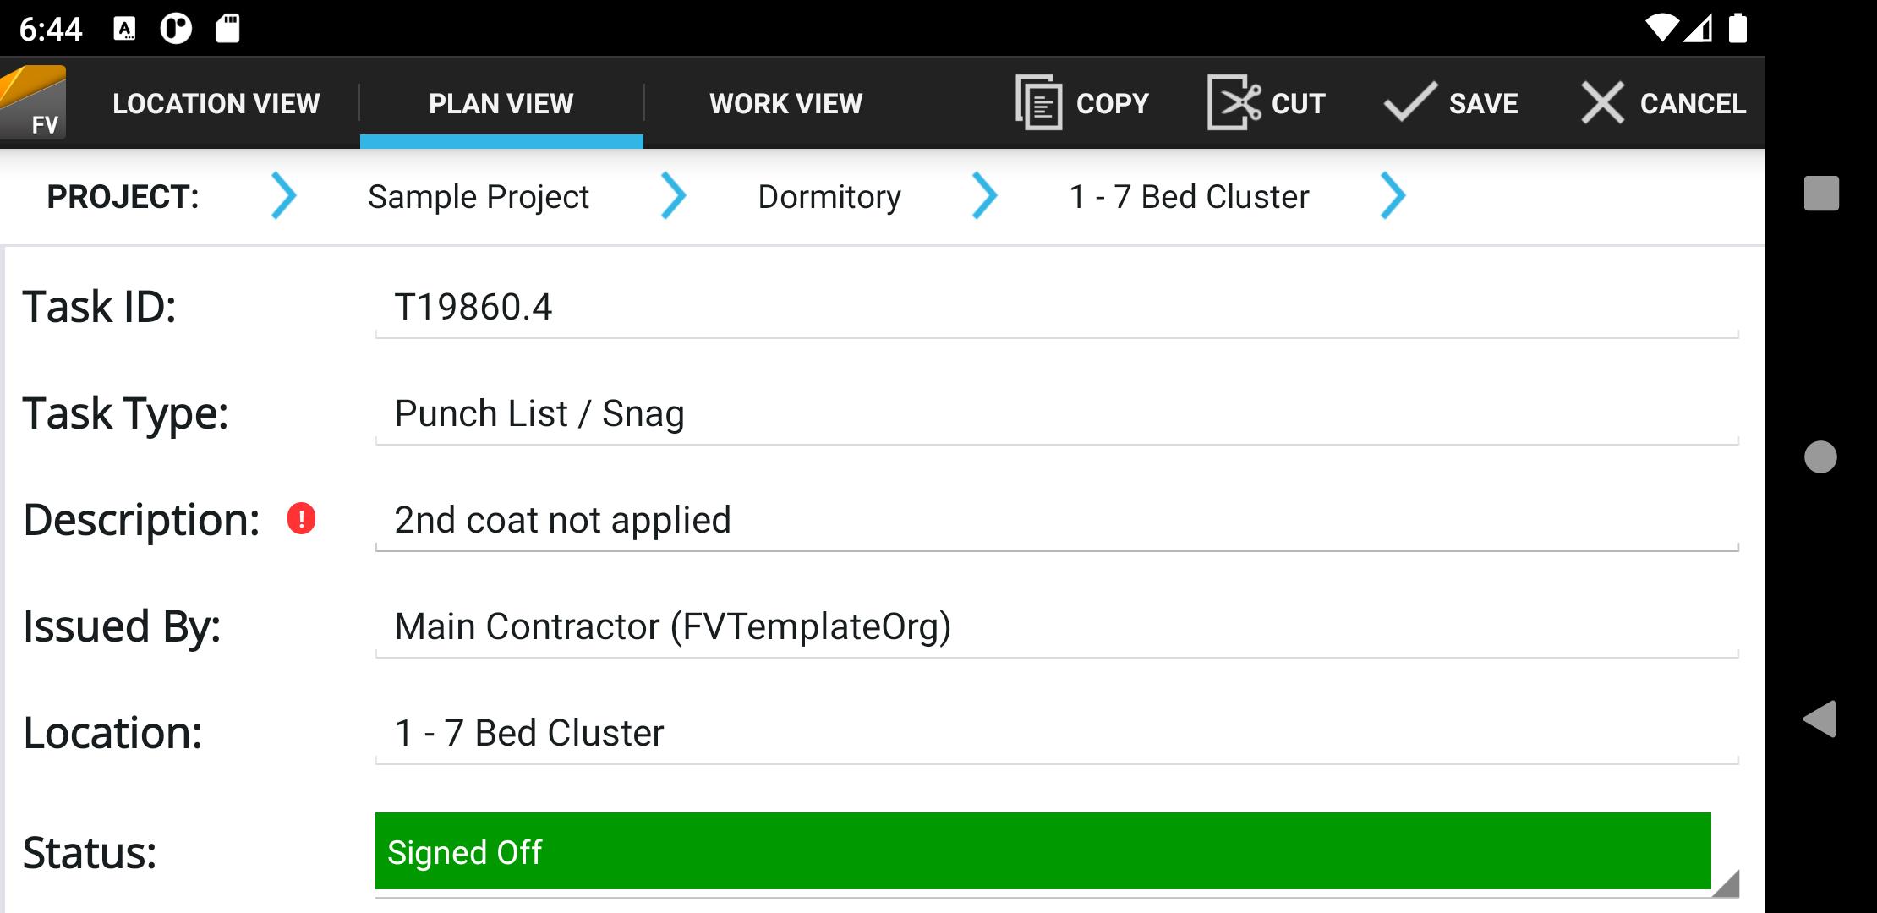Click the Copy documents icon
Image resolution: width=1877 pixels, height=913 pixels.
point(1038,103)
